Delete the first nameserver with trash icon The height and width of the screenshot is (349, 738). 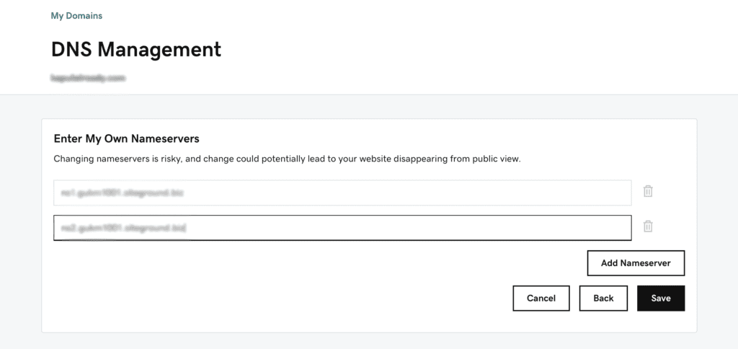point(648,191)
